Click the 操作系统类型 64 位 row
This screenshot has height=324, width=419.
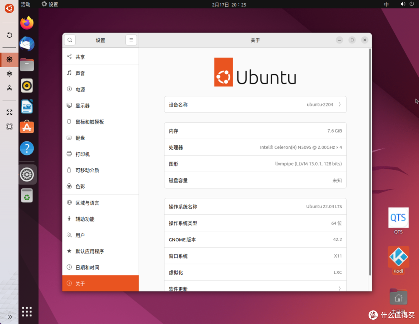point(255,223)
